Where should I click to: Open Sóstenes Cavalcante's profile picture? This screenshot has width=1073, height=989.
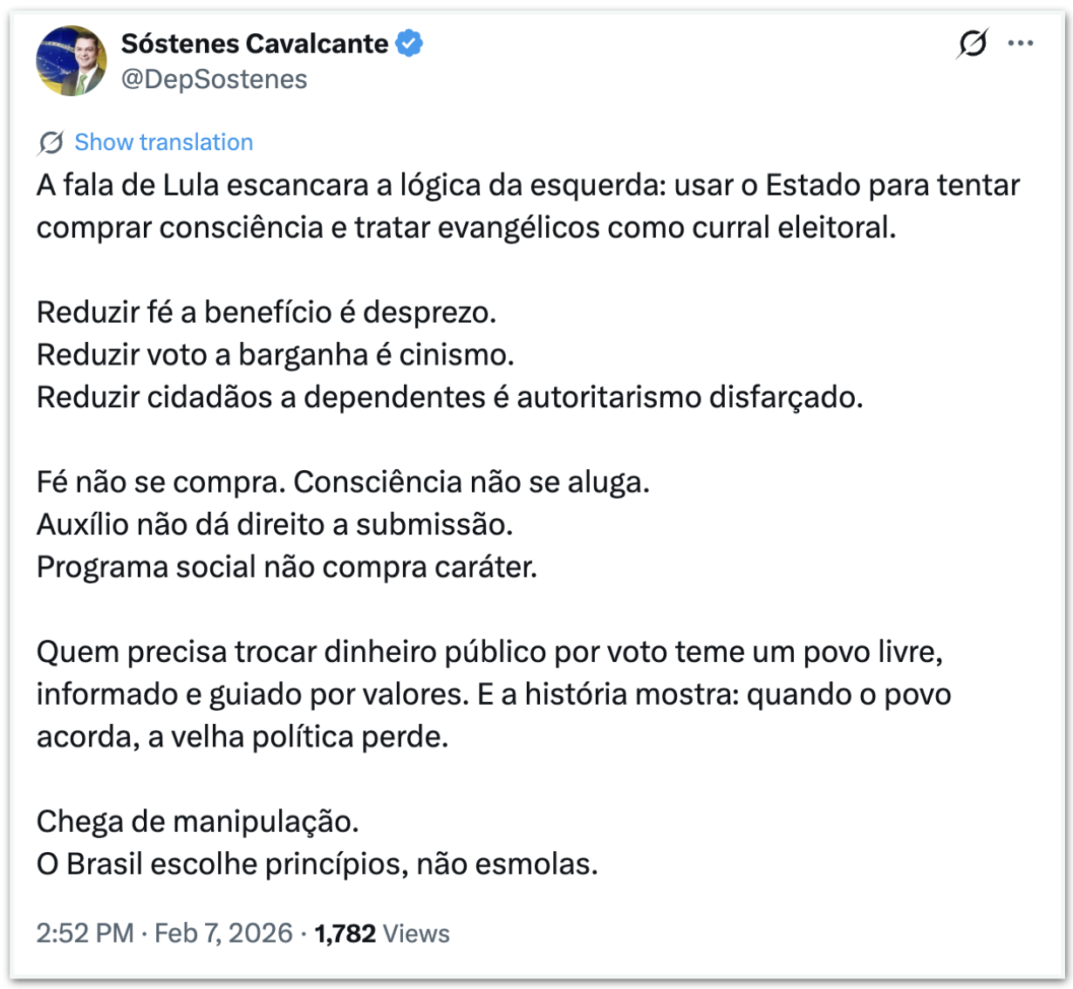(x=71, y=61)
